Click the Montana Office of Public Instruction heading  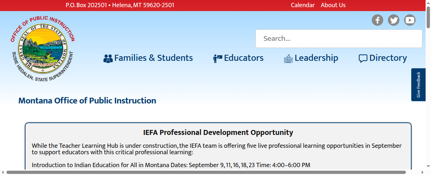(x=87, y=101)
